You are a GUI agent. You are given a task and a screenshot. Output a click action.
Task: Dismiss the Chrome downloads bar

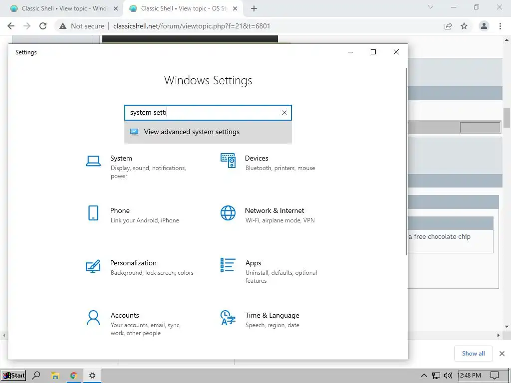[x=502, y=354]
